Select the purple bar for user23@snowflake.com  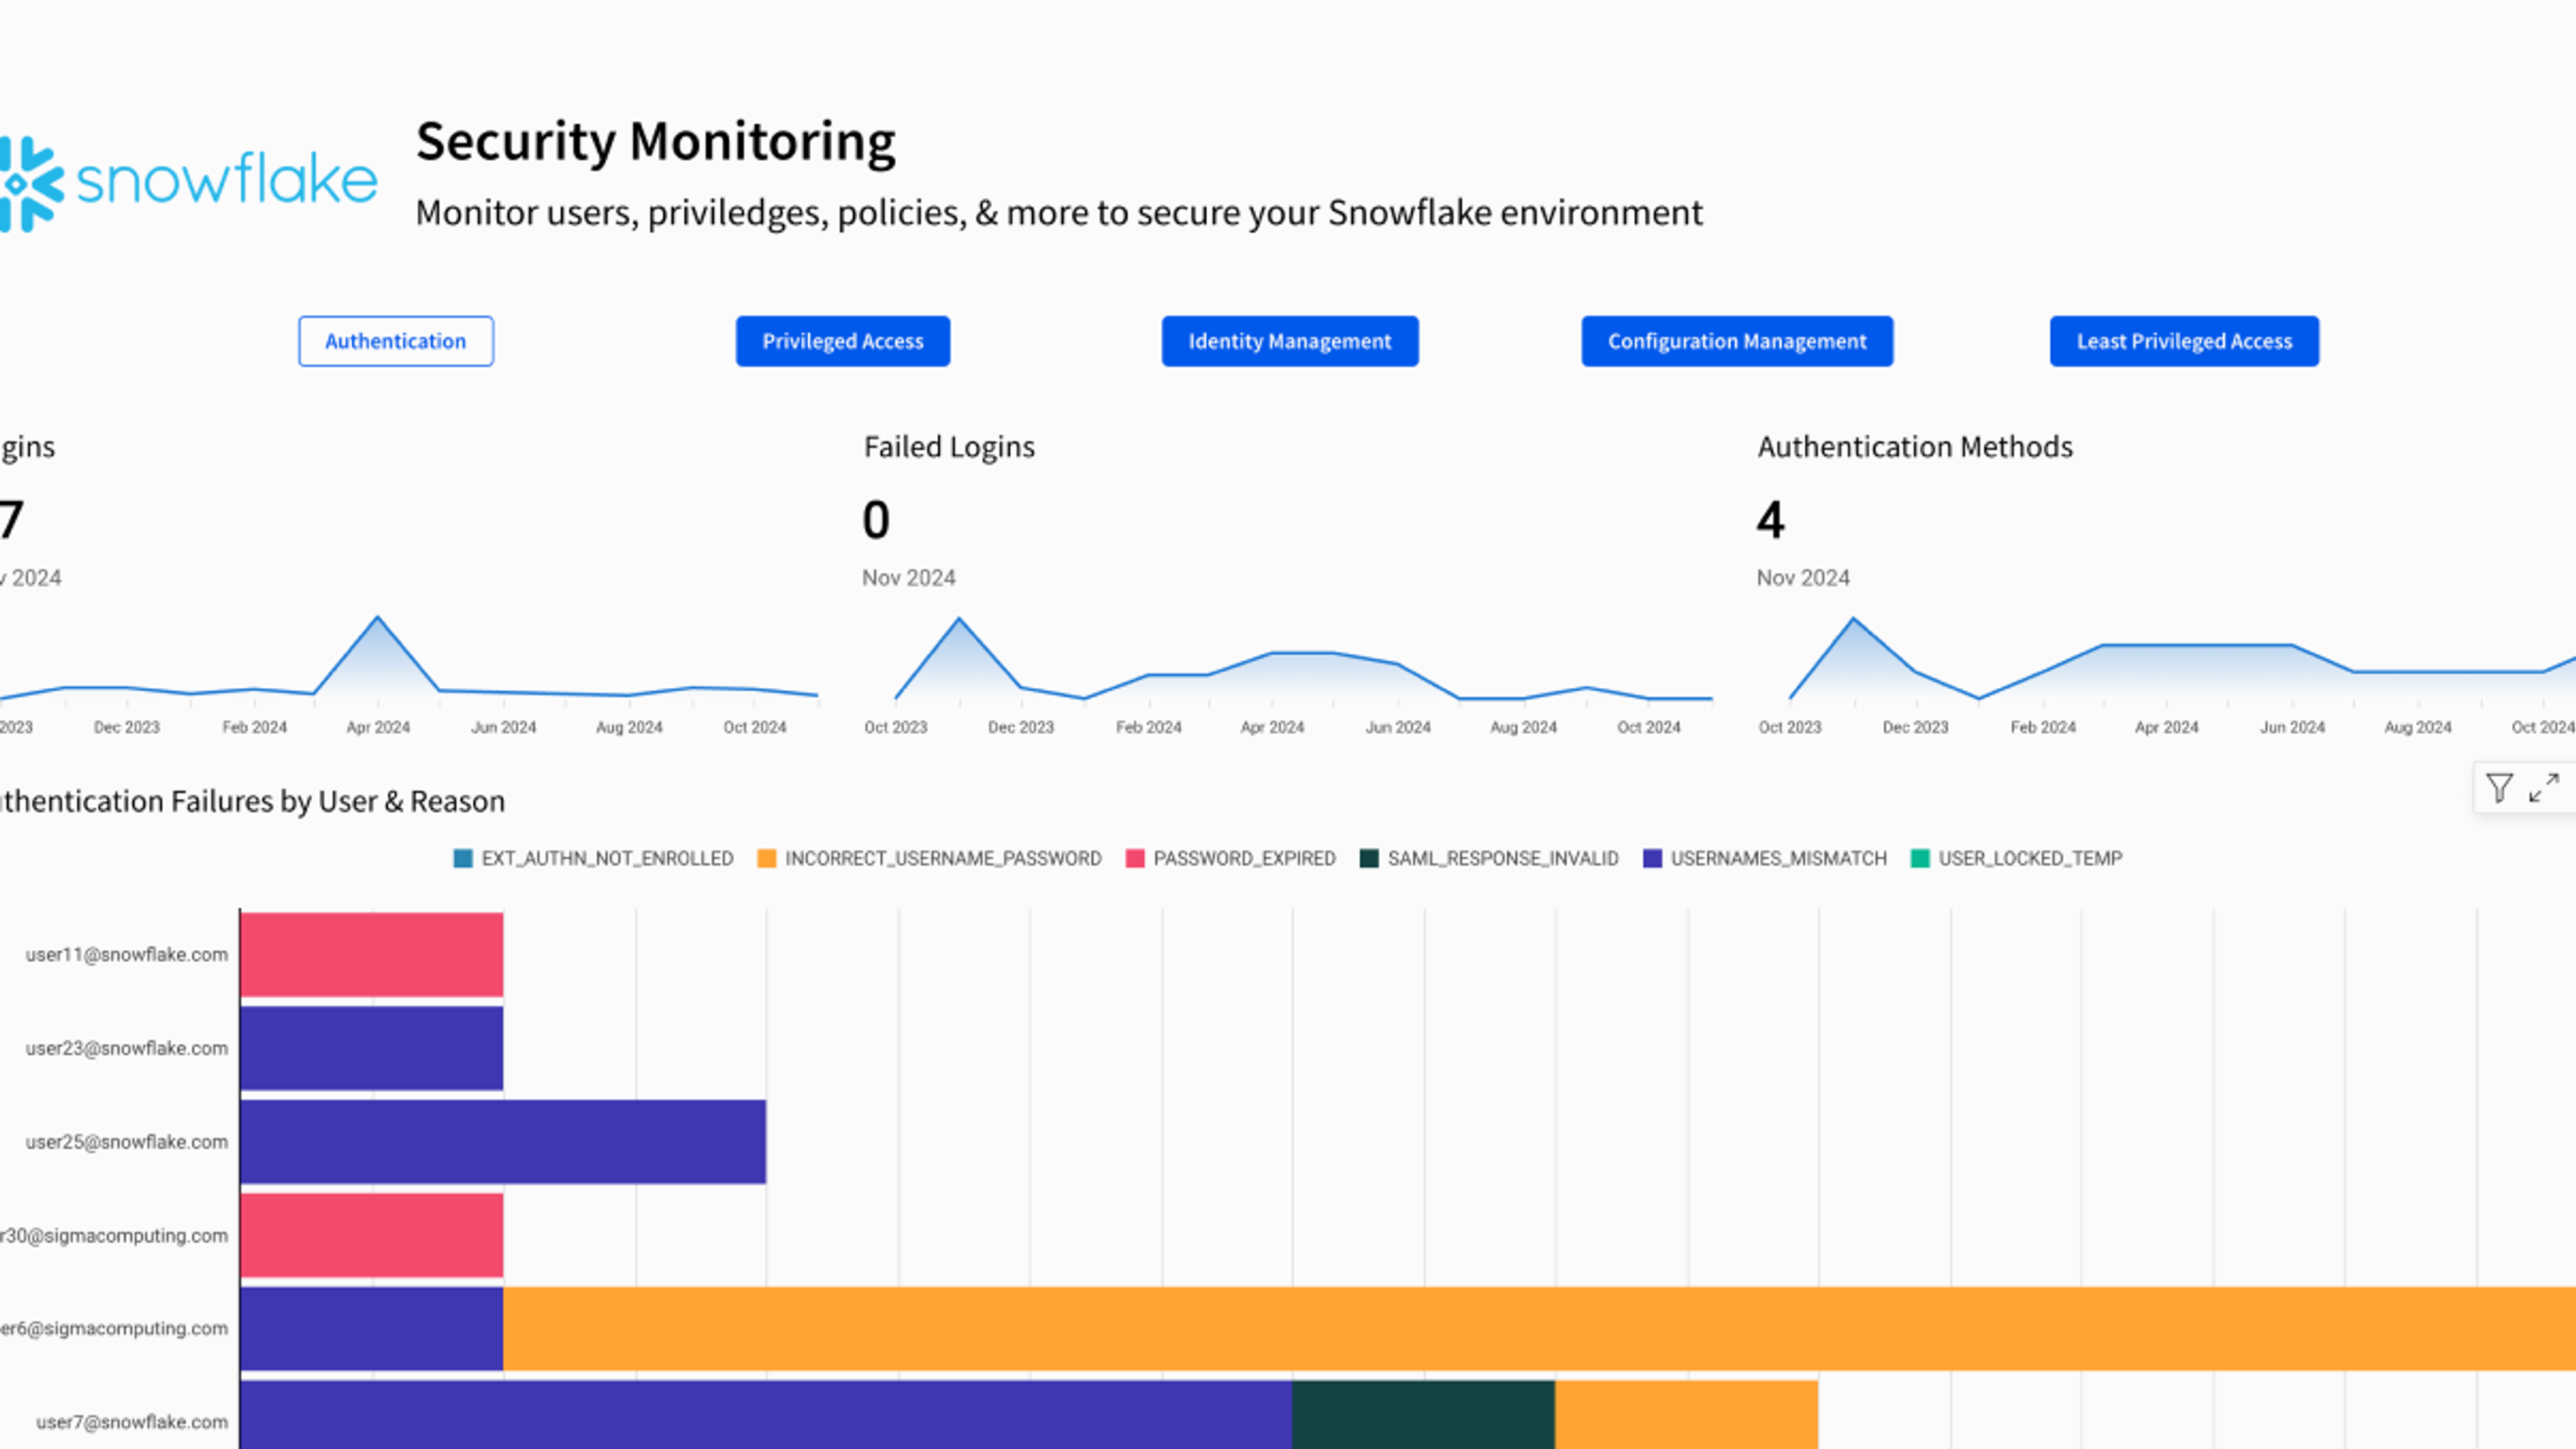pyautogui.click(x=372, y=1048)
